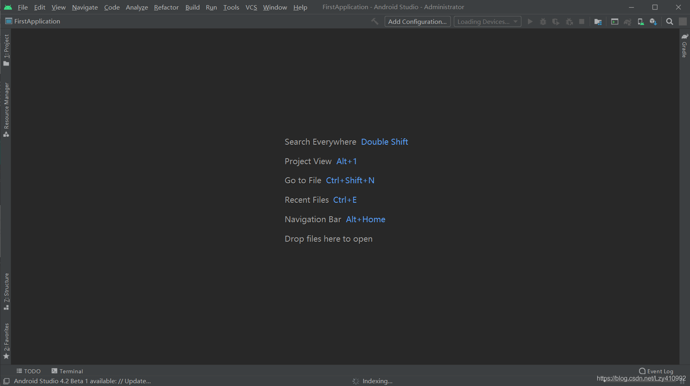Open the Code menu
Screen dimensions: 690x386
[x=112, y=7]
